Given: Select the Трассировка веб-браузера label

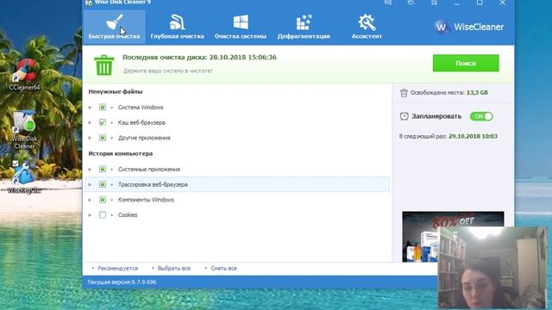Looking at the screenshot, I should [153, 184].
